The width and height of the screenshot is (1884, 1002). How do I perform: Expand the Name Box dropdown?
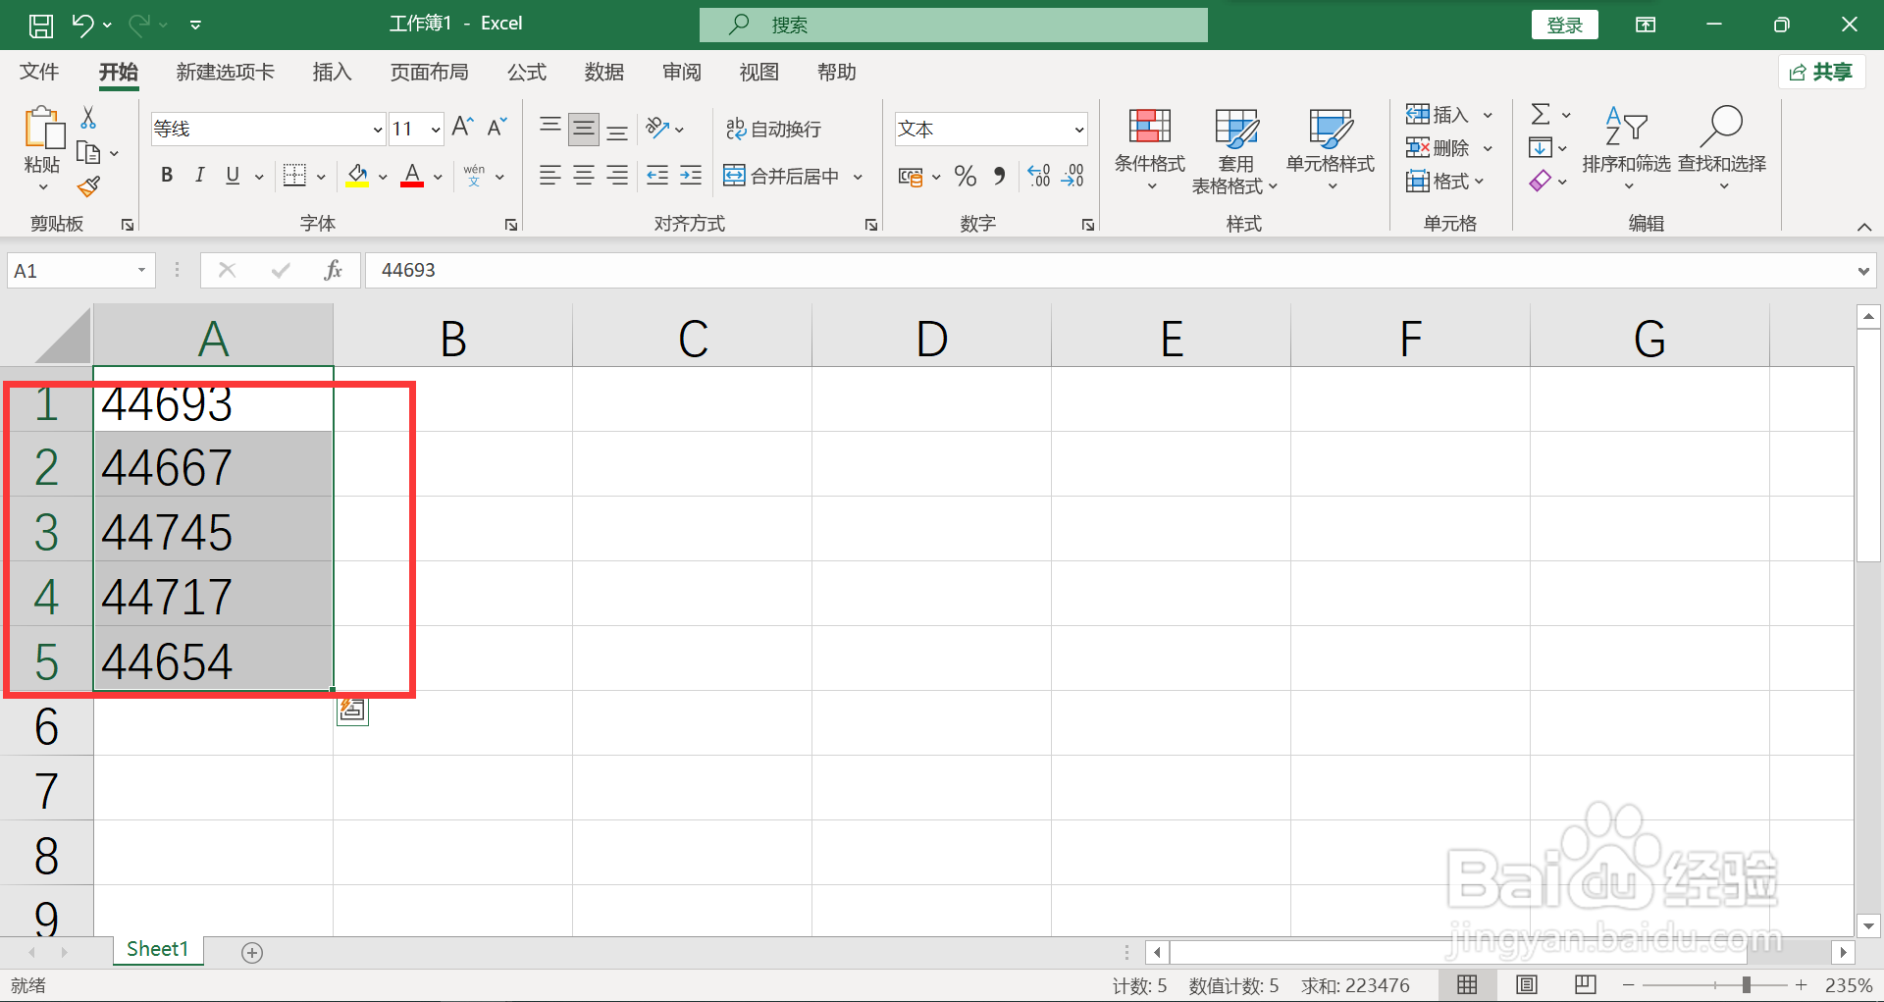[x=142, y=270]
